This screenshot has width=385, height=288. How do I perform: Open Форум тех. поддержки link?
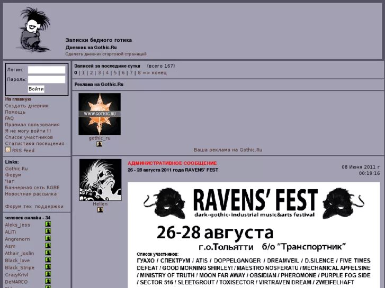point(34,207)
